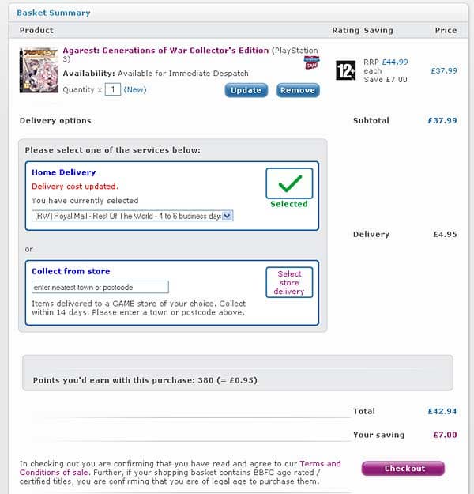The height and width of the screenshot is (494, 474).
Task: Select the Collect from store heading
Action: click(71, 271)
